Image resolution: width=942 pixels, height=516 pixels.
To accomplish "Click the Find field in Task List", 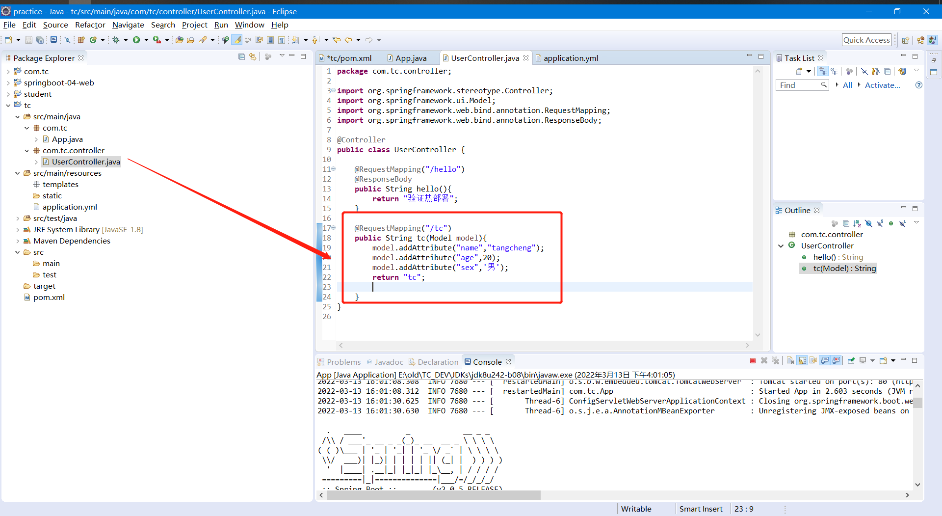I will pyautogui.click(x=802, y=85).
